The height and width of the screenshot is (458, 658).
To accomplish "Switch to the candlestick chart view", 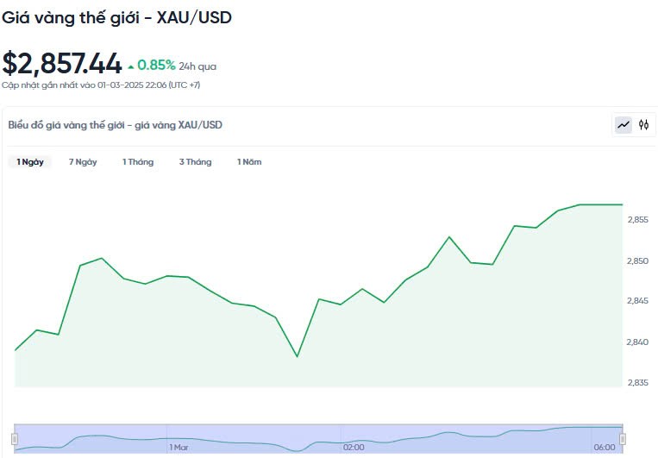I will point(643,125).
